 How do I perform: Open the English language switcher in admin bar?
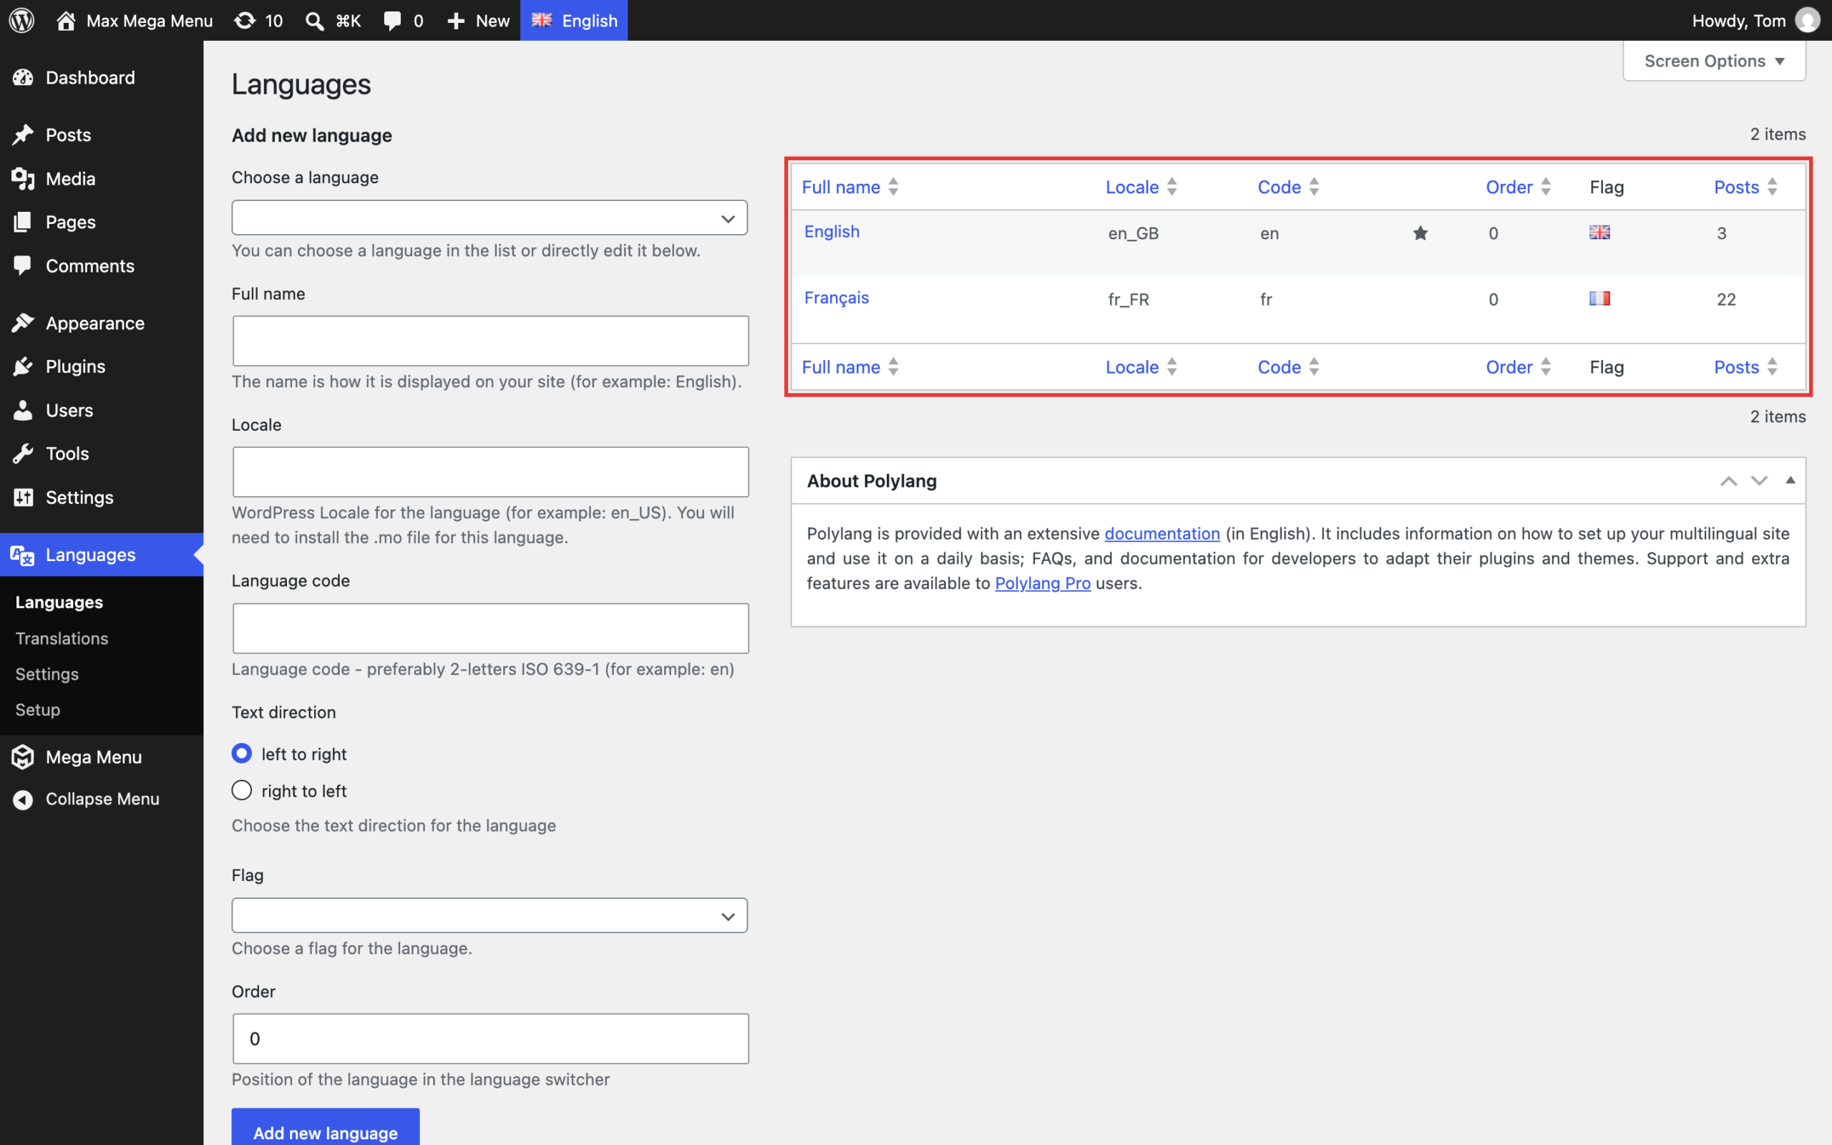574,21
